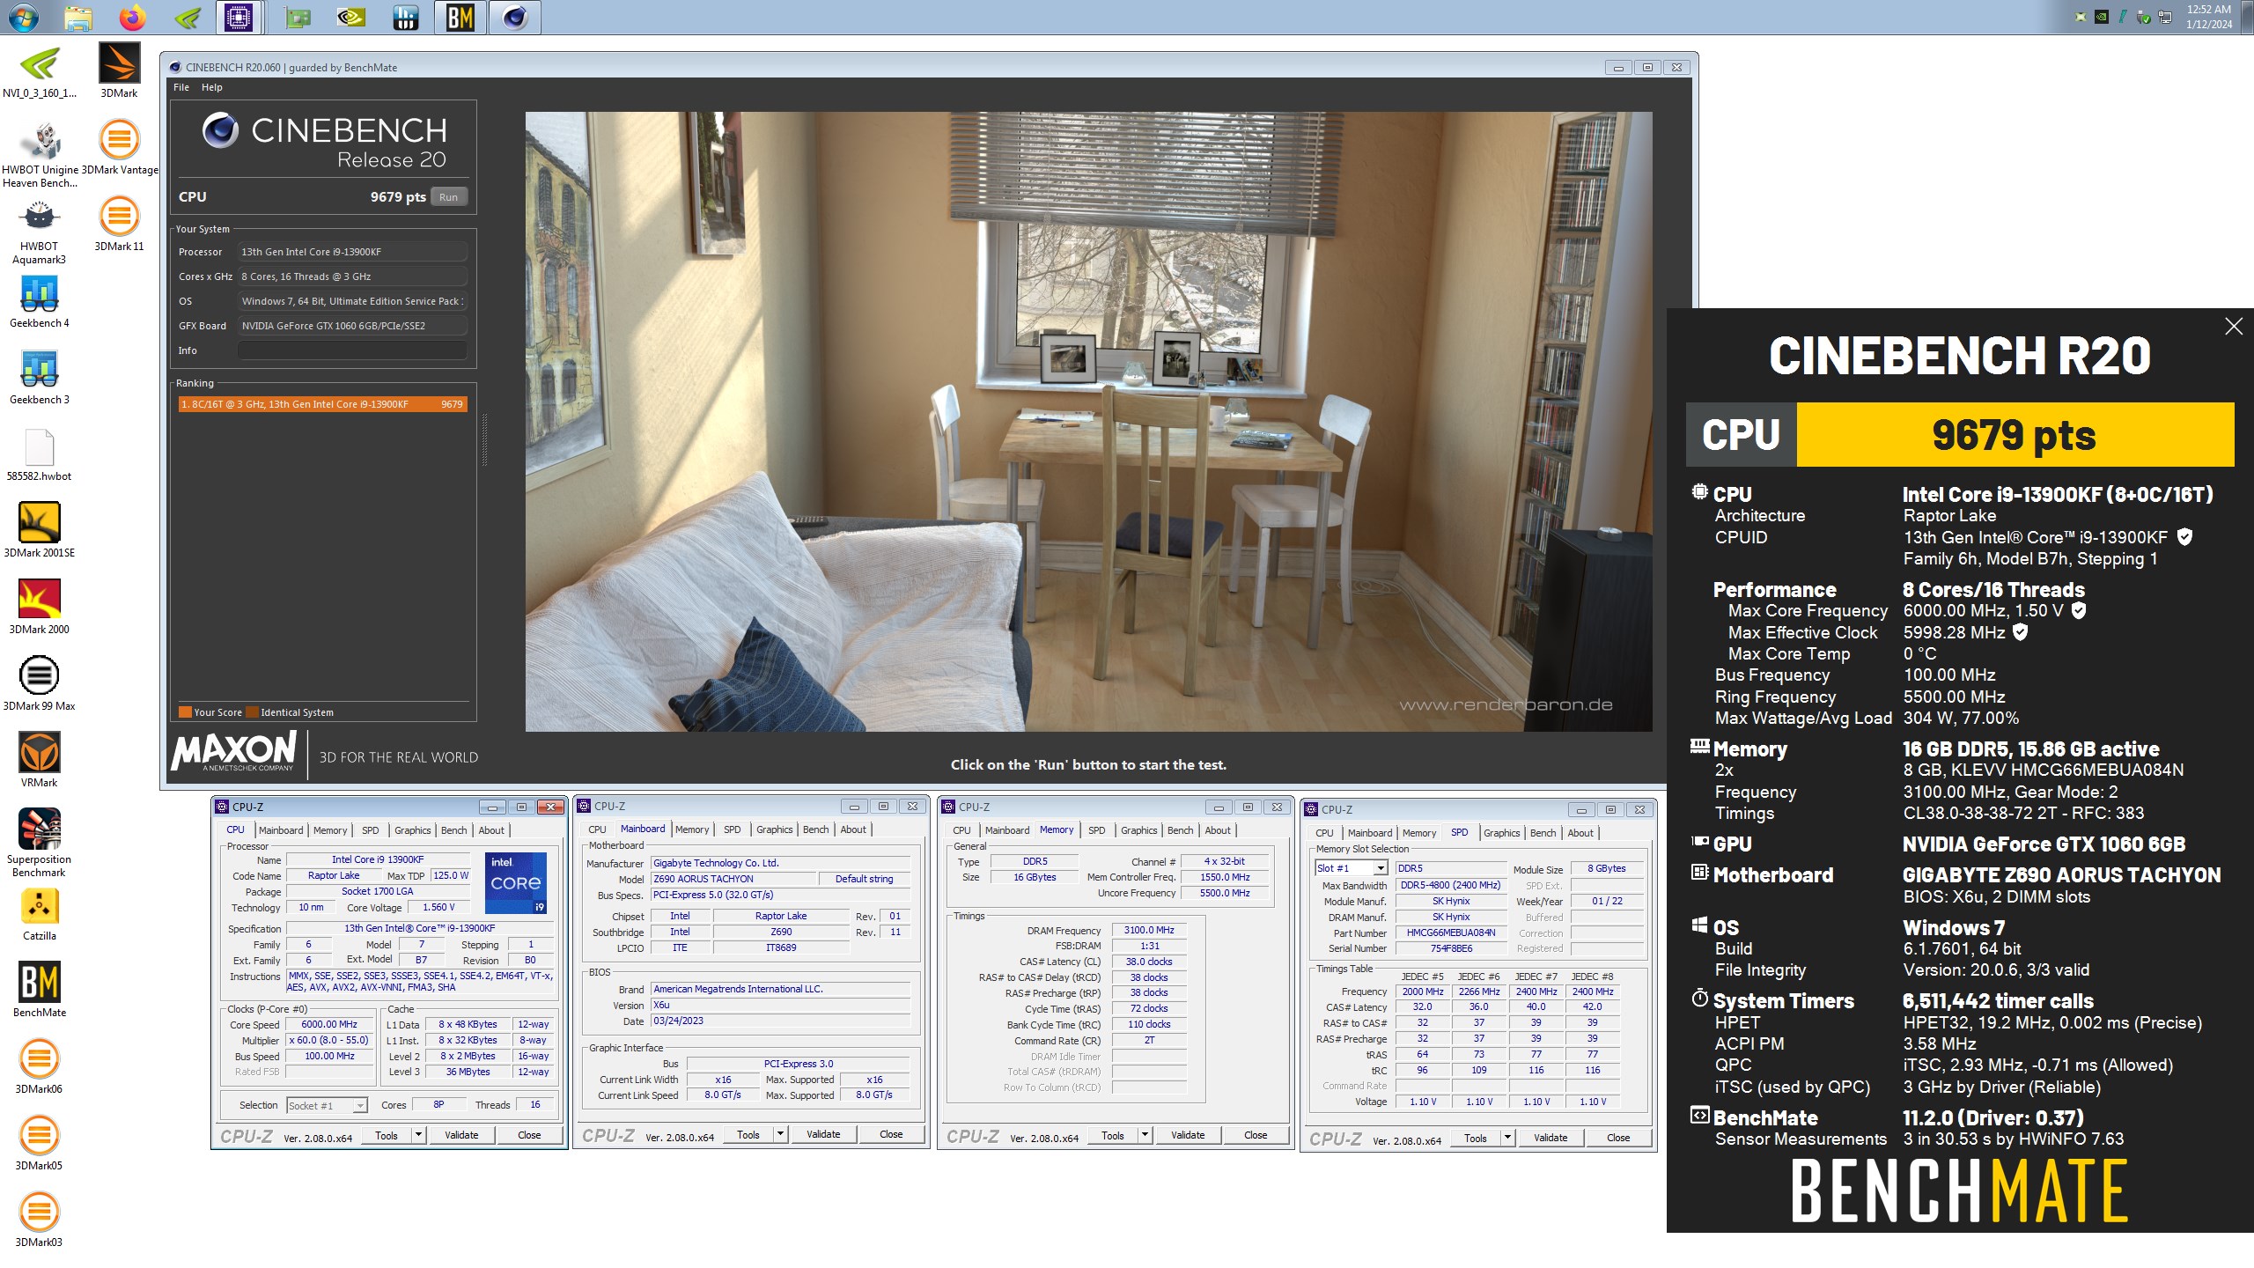Click Close button in Memory CPU-Z window
This screenshot has width=2254, height=1268.
point(1256,1135)
